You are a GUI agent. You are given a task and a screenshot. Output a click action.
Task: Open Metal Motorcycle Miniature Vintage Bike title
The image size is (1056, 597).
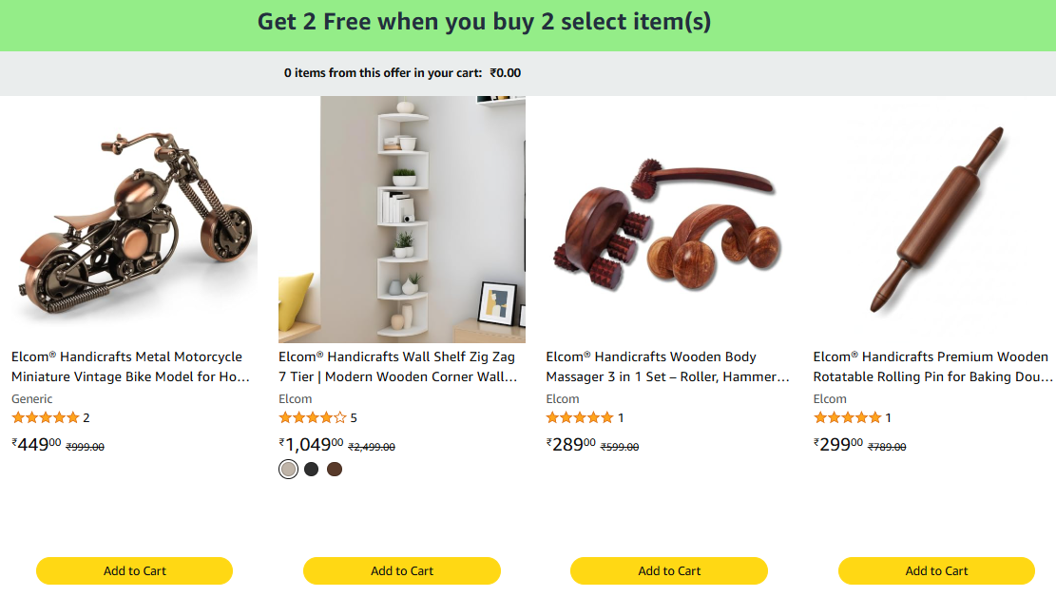130,367
